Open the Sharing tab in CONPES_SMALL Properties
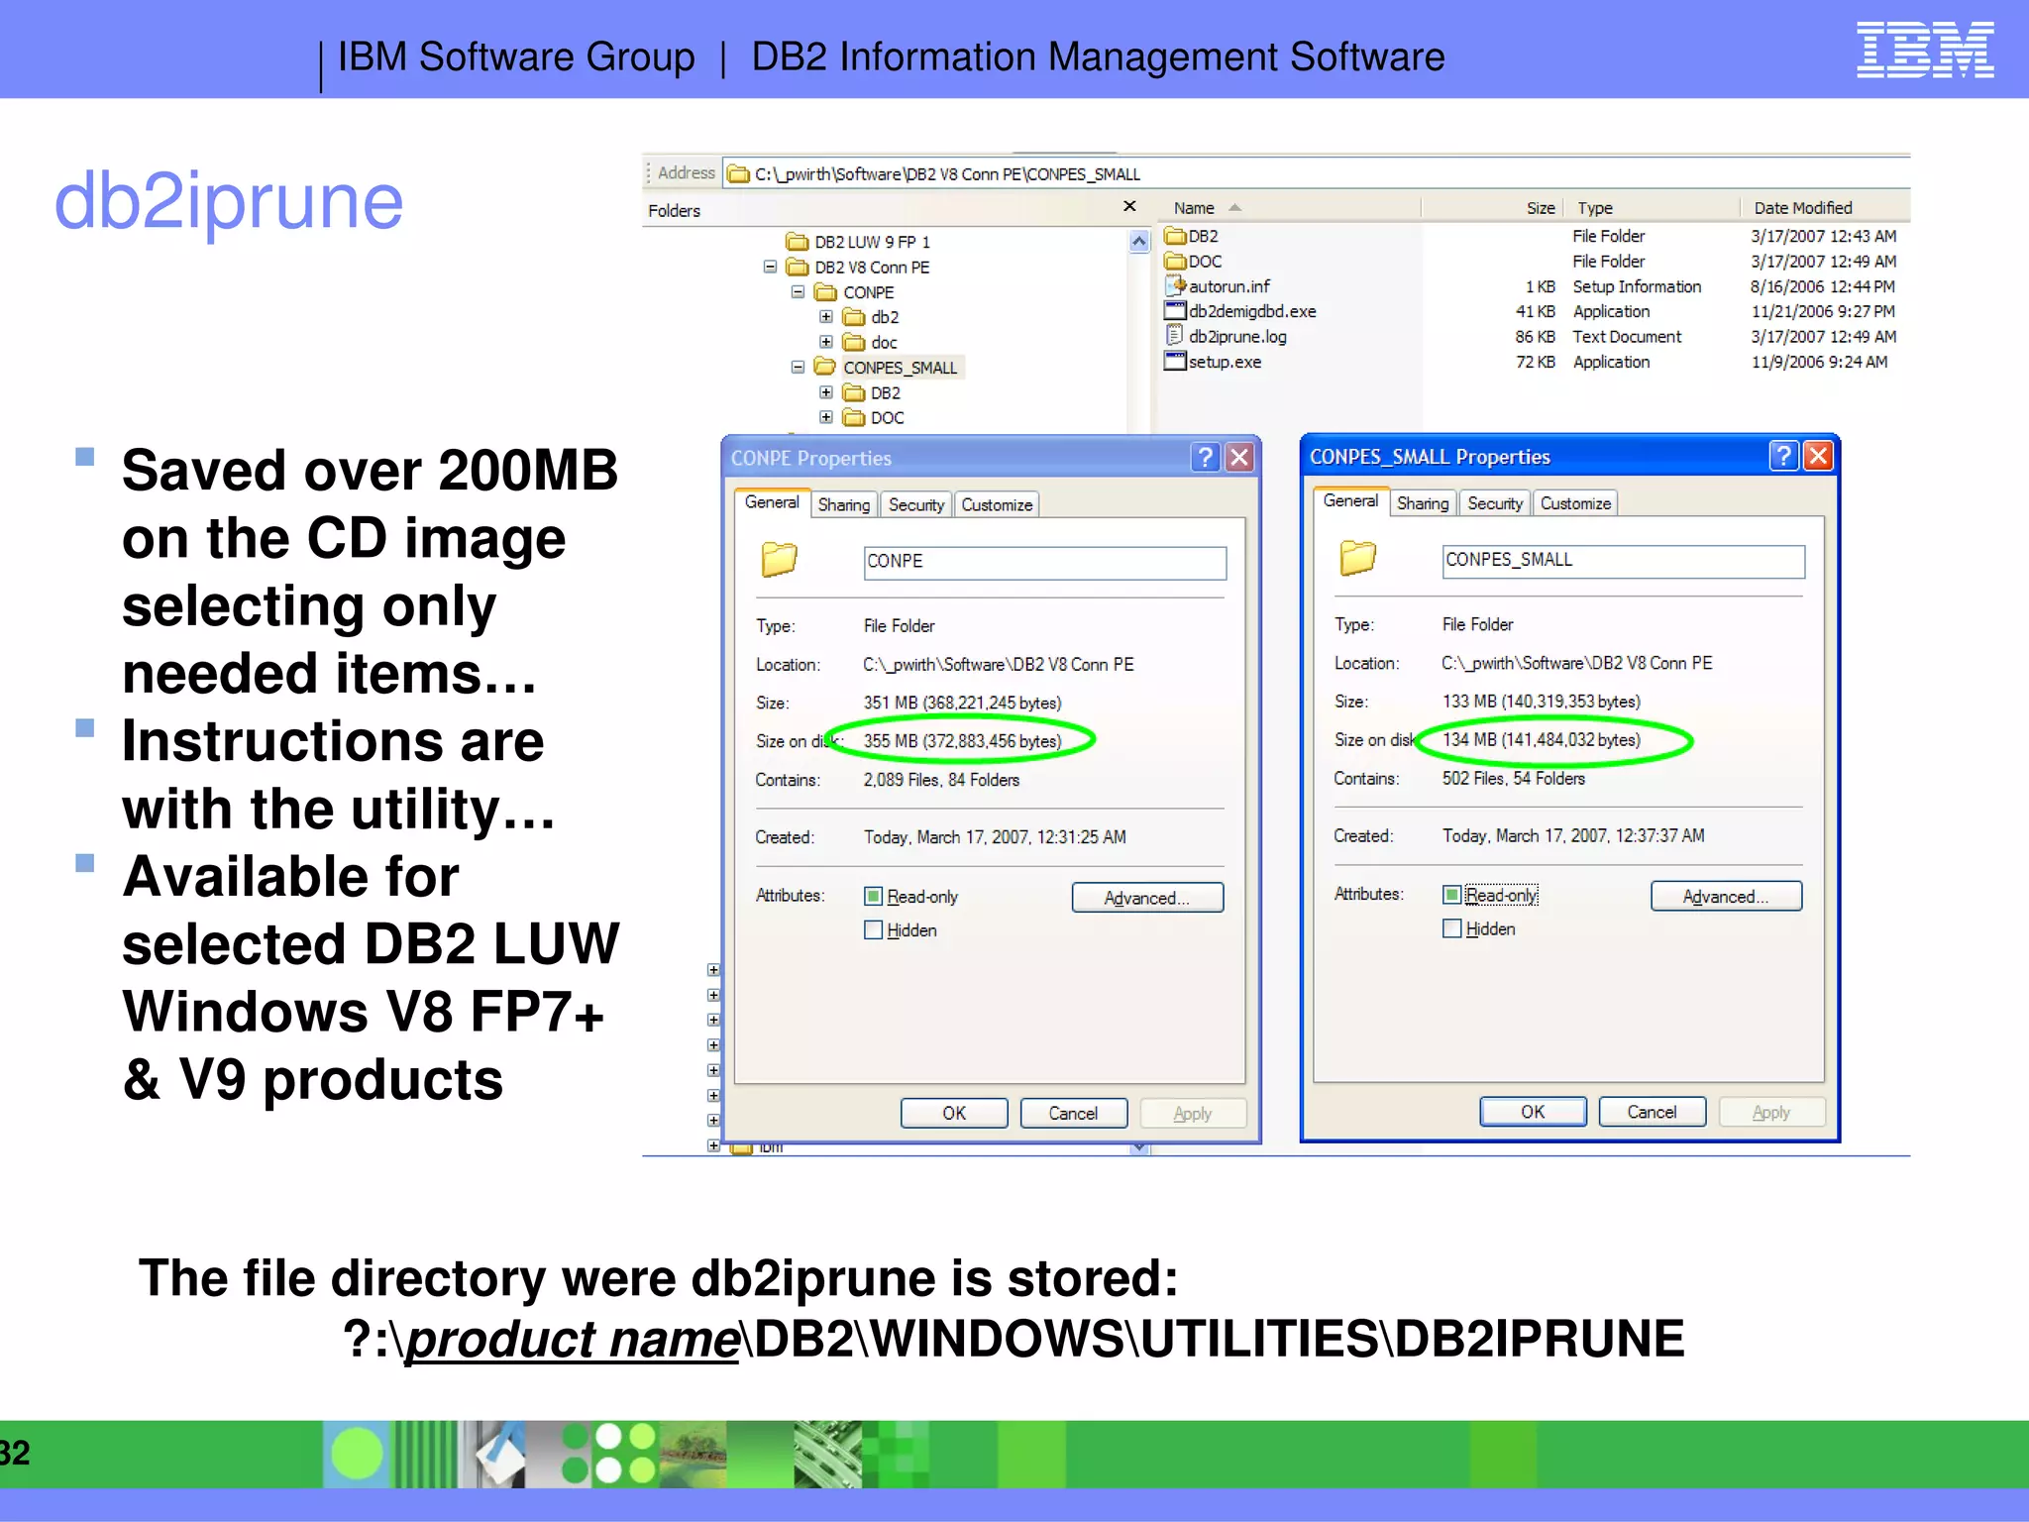2029x1522 pixels. click(1423, 503)
